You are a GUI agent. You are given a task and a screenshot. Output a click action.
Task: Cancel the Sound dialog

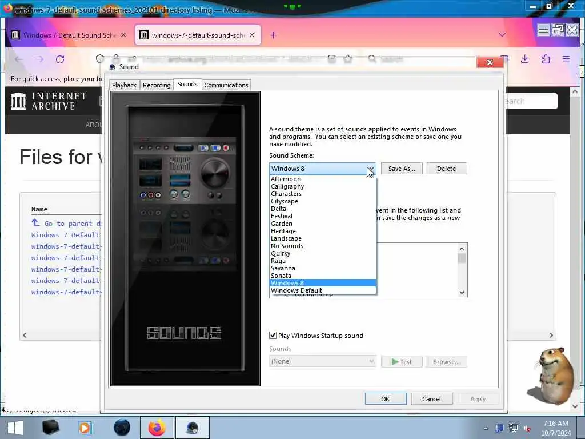click(432, 398)
